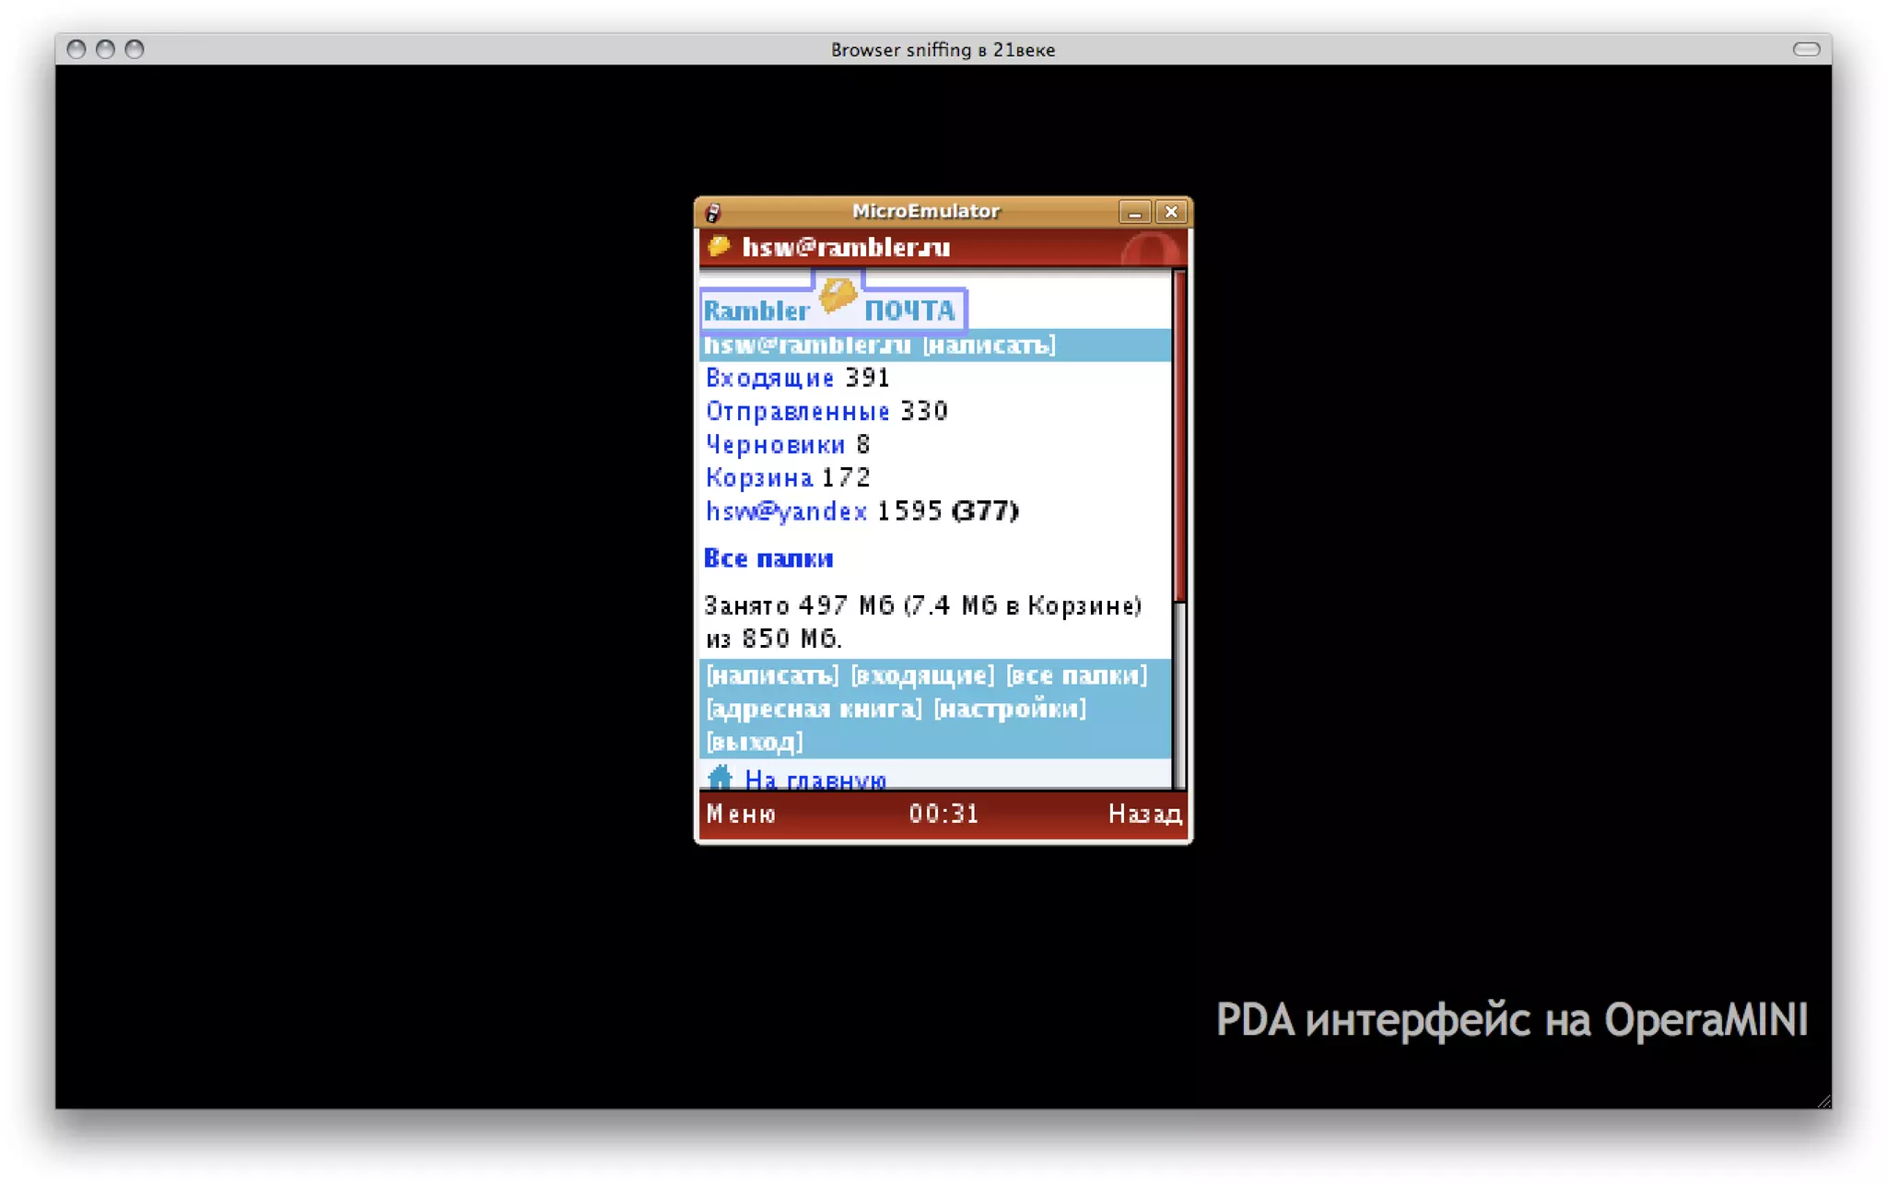
Task: Click the Opera logo in the red header
Action: coord(1150,250)
